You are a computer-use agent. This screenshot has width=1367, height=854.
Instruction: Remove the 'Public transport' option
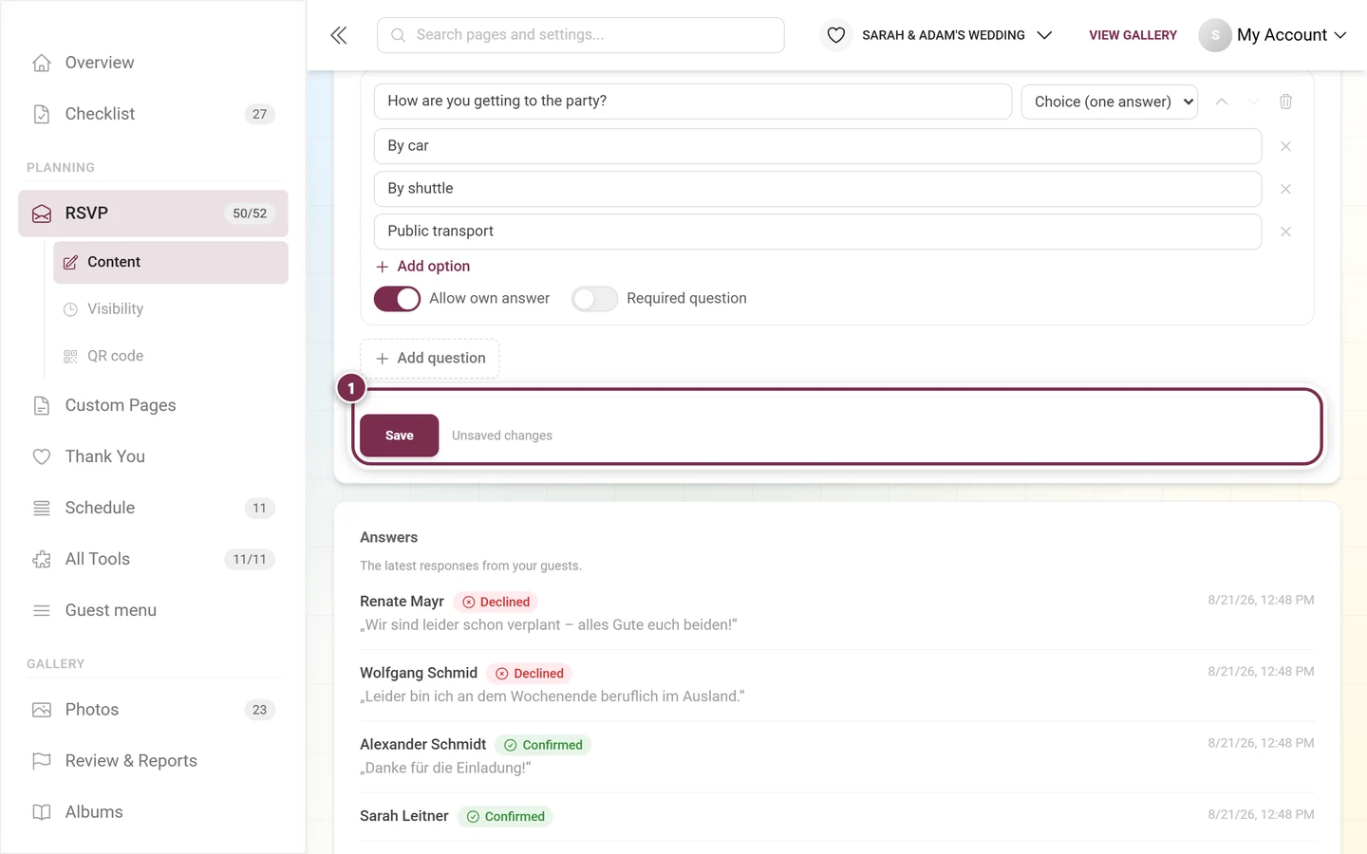(1285, 232)
